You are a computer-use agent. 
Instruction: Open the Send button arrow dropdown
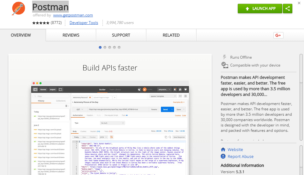coord(172,109)
